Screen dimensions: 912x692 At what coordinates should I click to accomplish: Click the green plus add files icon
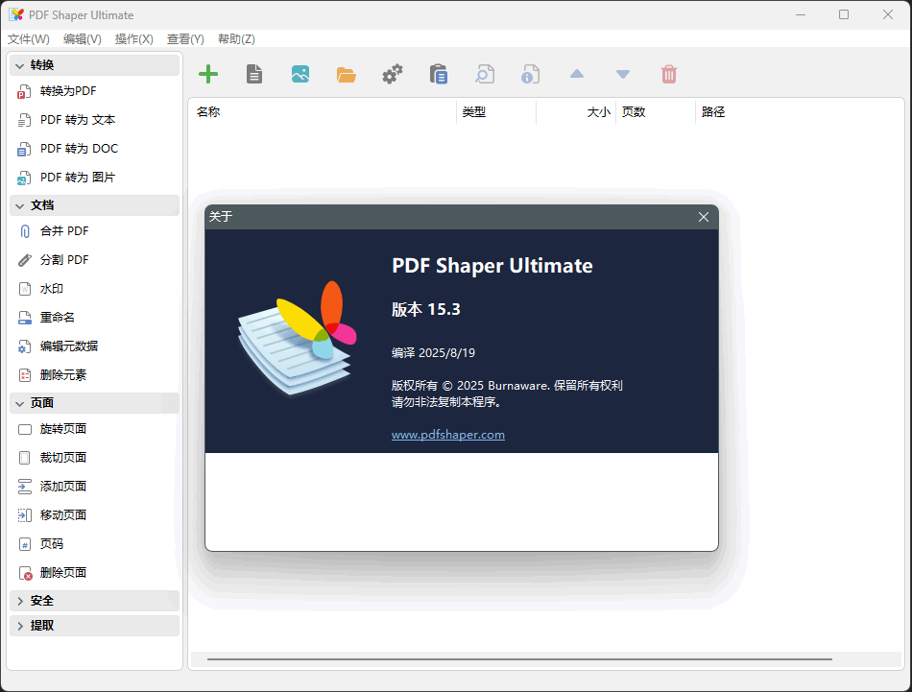coord(207,74)
